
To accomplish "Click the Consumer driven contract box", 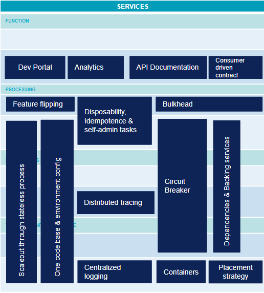I will (235, 67).
